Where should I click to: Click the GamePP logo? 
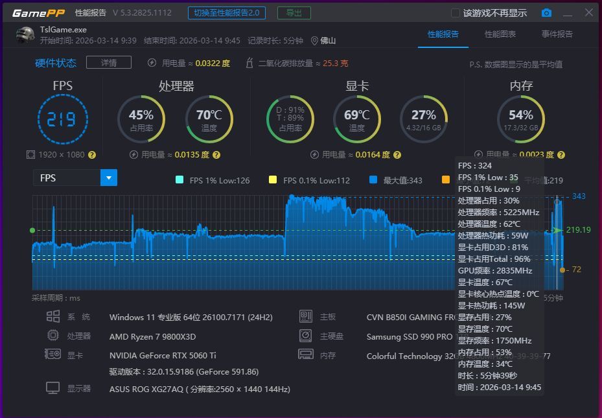[38, 13]
